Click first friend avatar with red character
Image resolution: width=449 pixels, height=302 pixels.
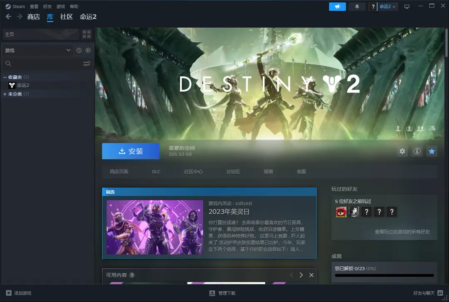(x=341, y=212)
